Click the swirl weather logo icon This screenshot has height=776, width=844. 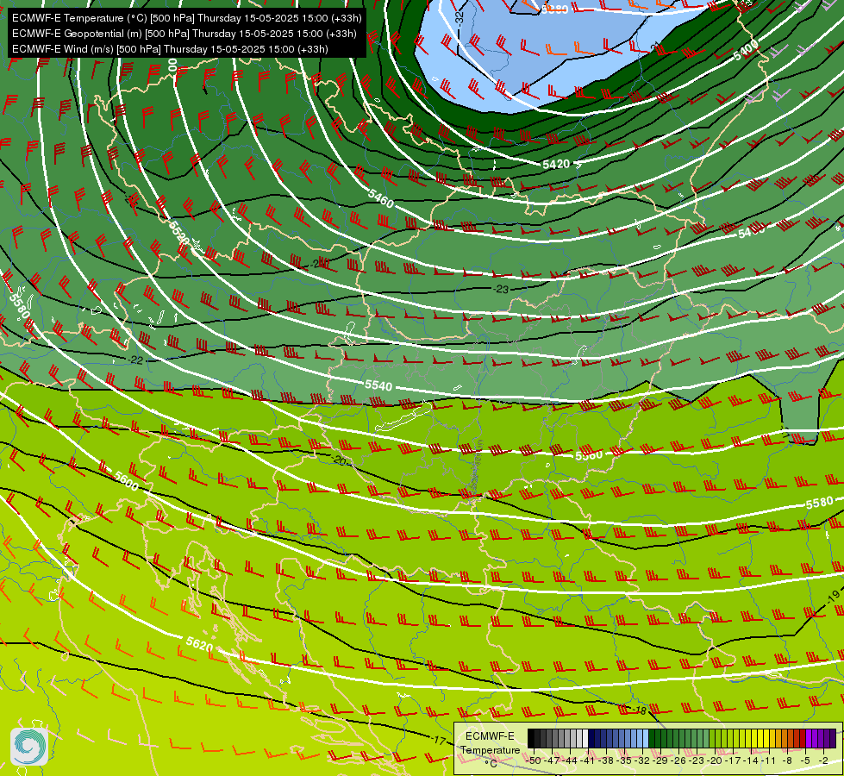[29, 746]
